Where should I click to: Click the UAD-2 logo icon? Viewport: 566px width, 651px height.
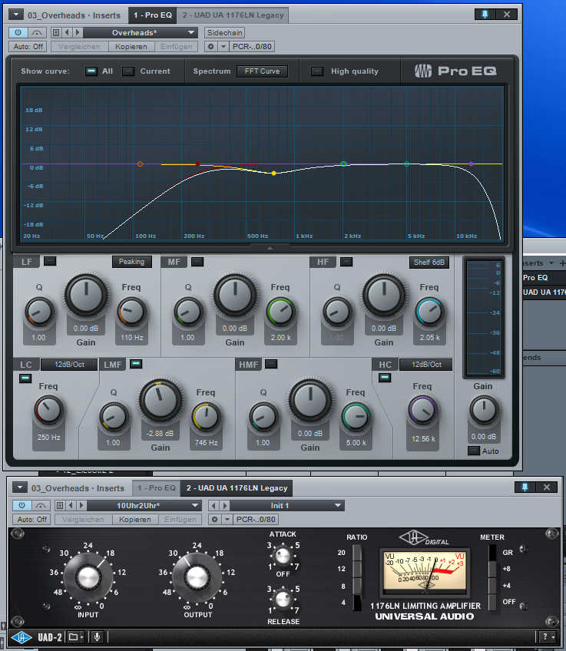22,636
